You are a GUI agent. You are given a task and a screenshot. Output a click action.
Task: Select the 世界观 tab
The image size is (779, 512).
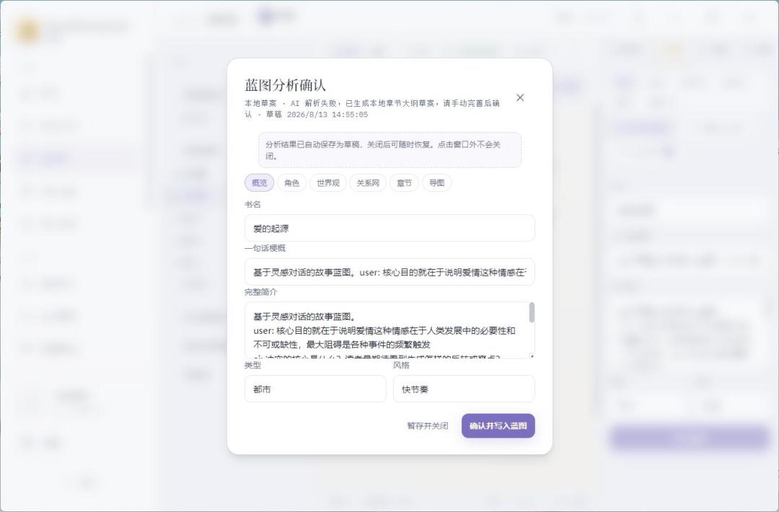click(328, 182)
